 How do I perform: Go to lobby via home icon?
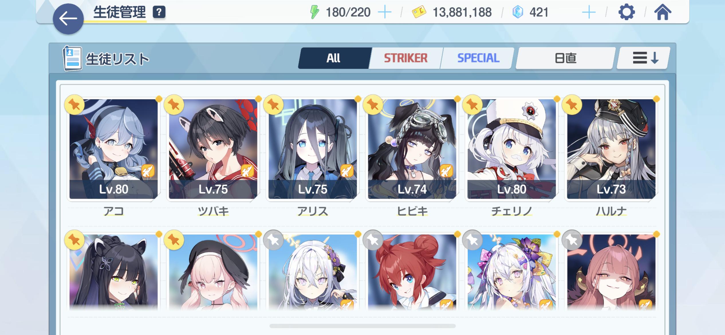pyautogui.click(x=663, y=12)
